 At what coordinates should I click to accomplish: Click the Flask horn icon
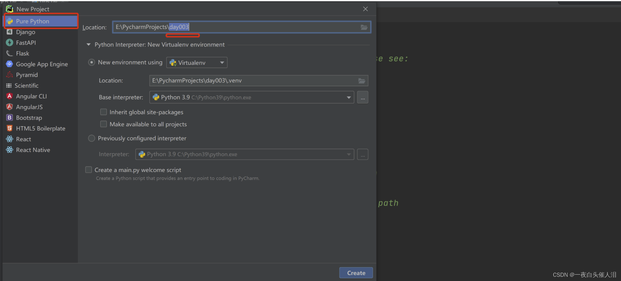coord(10,53)
